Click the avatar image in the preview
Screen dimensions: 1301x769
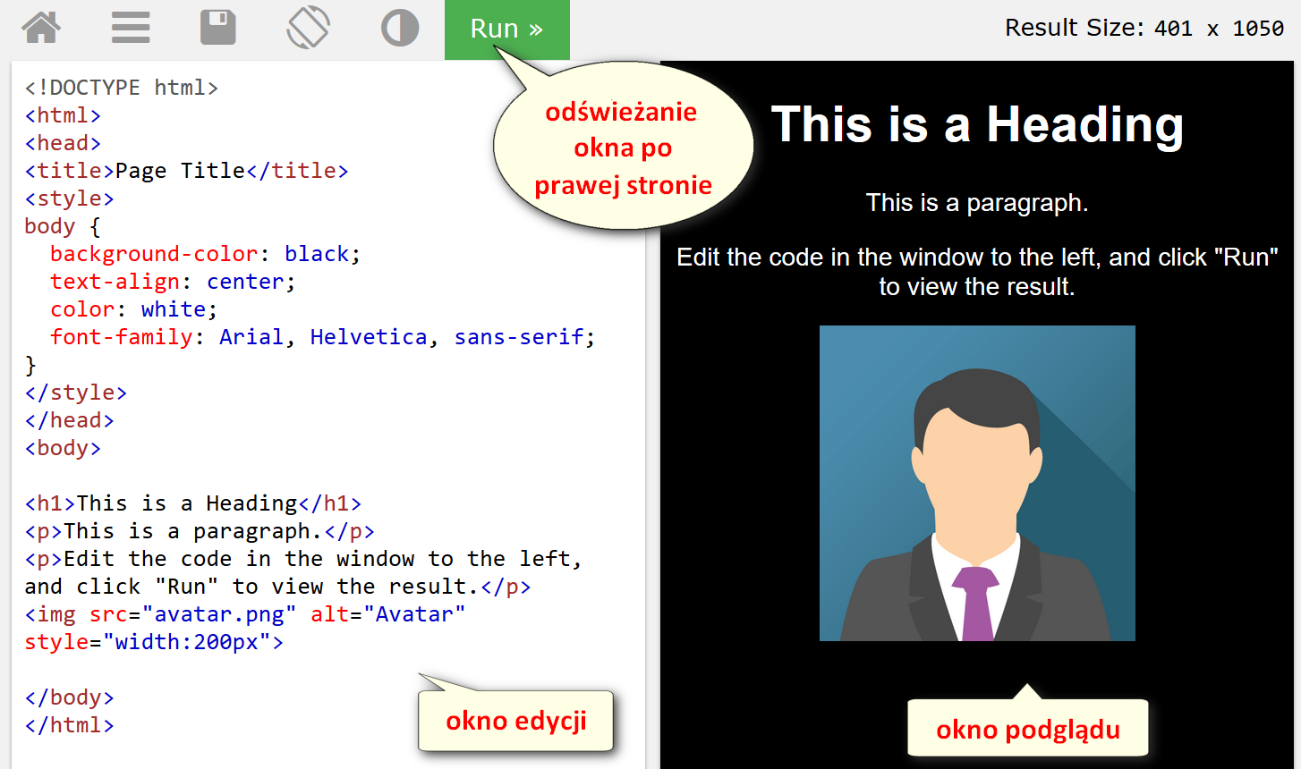point(977,483)
